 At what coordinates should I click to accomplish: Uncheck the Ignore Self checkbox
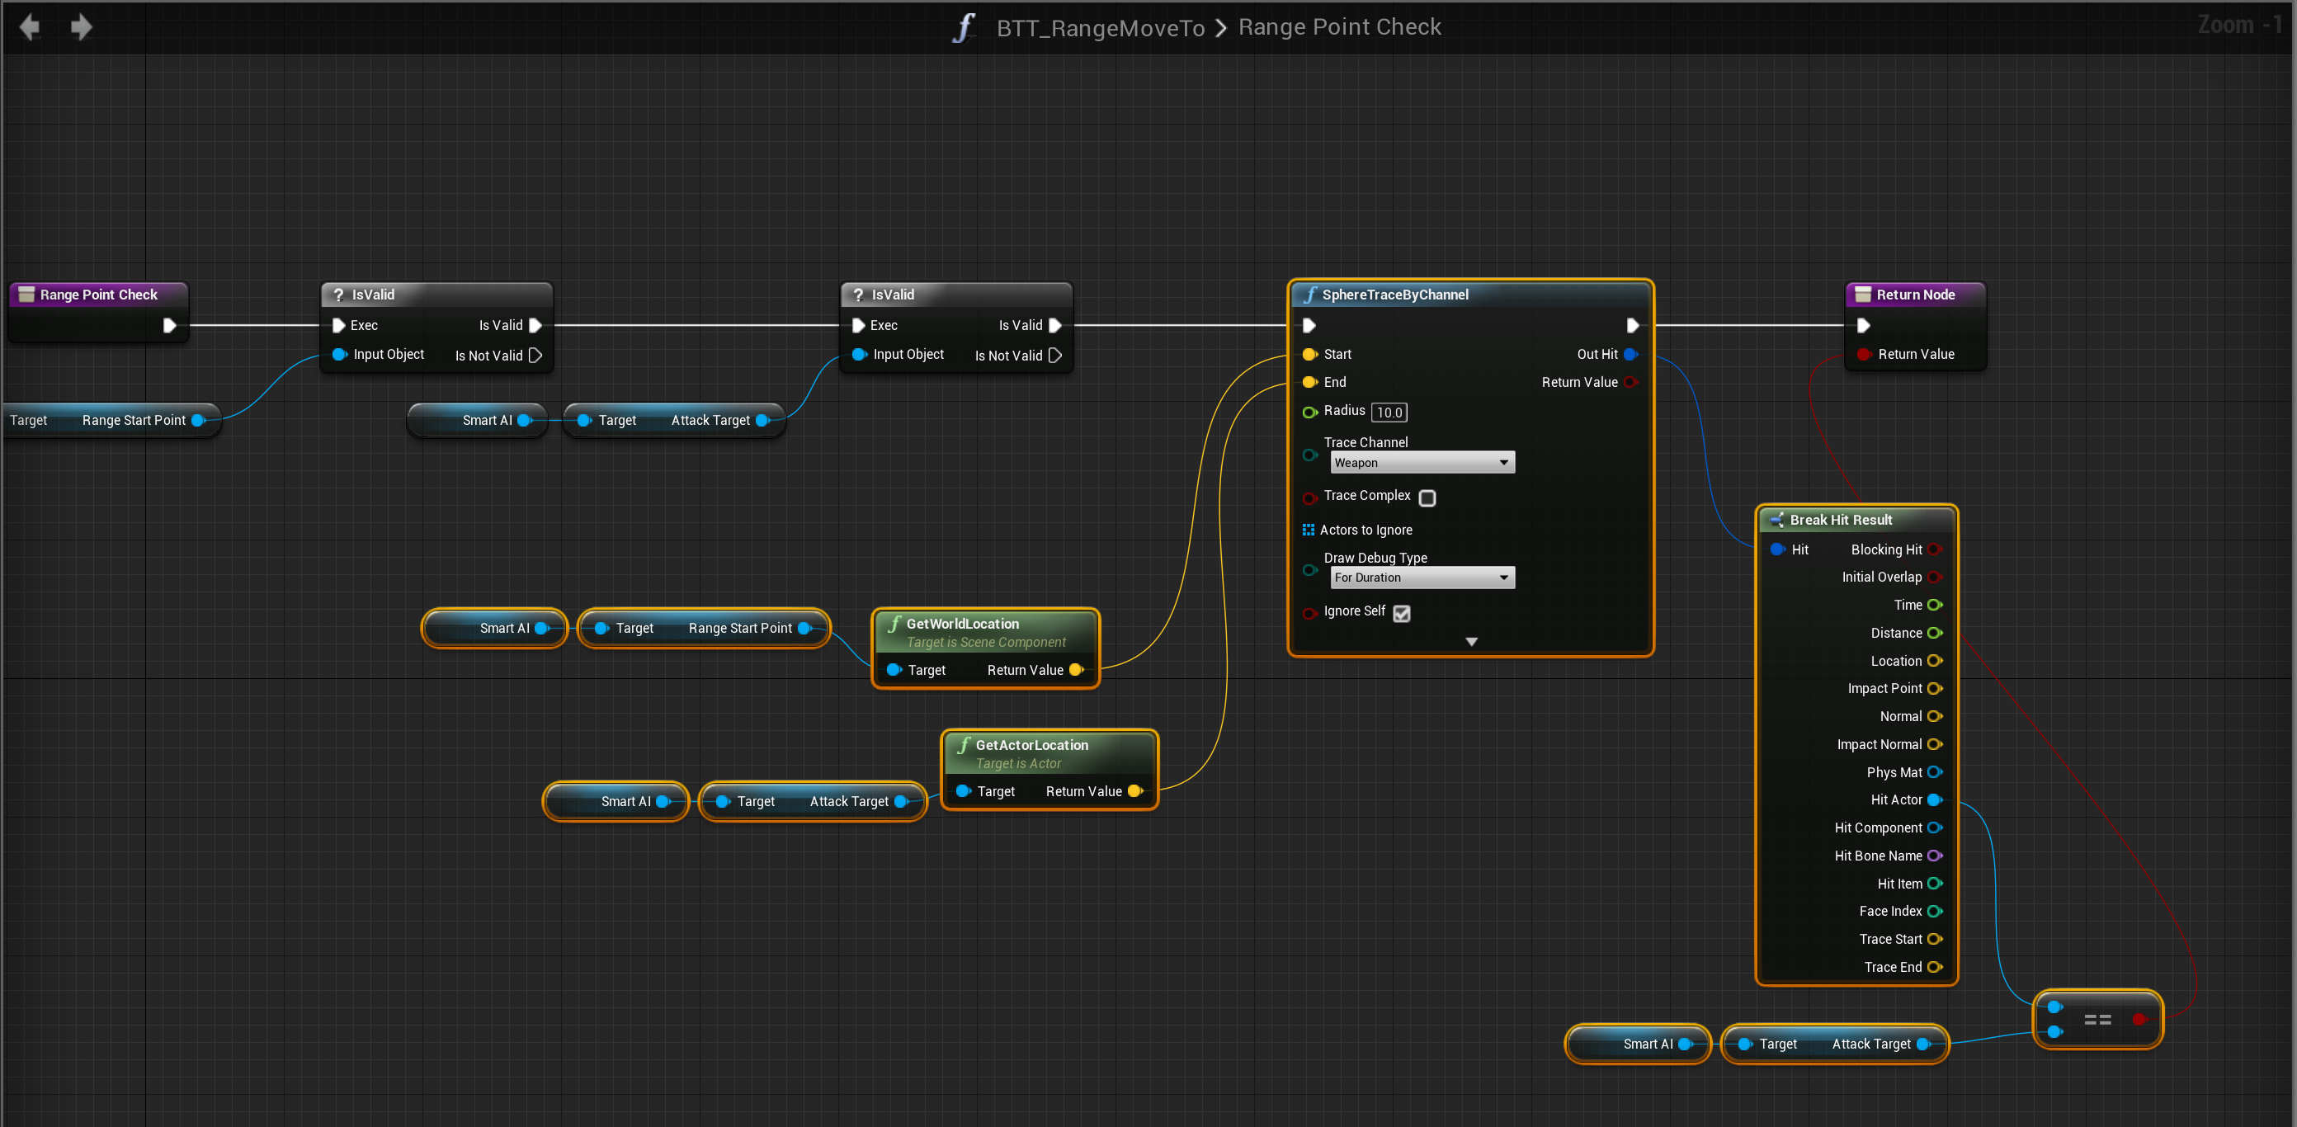pos(1401,612)
